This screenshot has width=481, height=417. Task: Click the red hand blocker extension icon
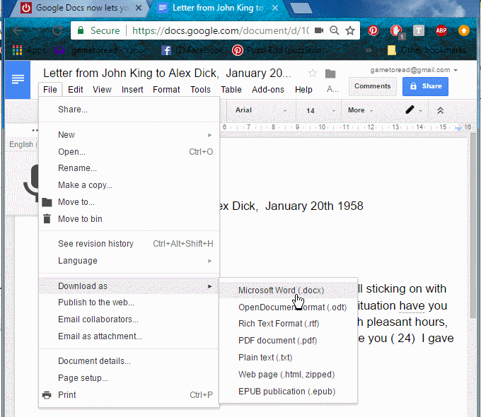396,31
